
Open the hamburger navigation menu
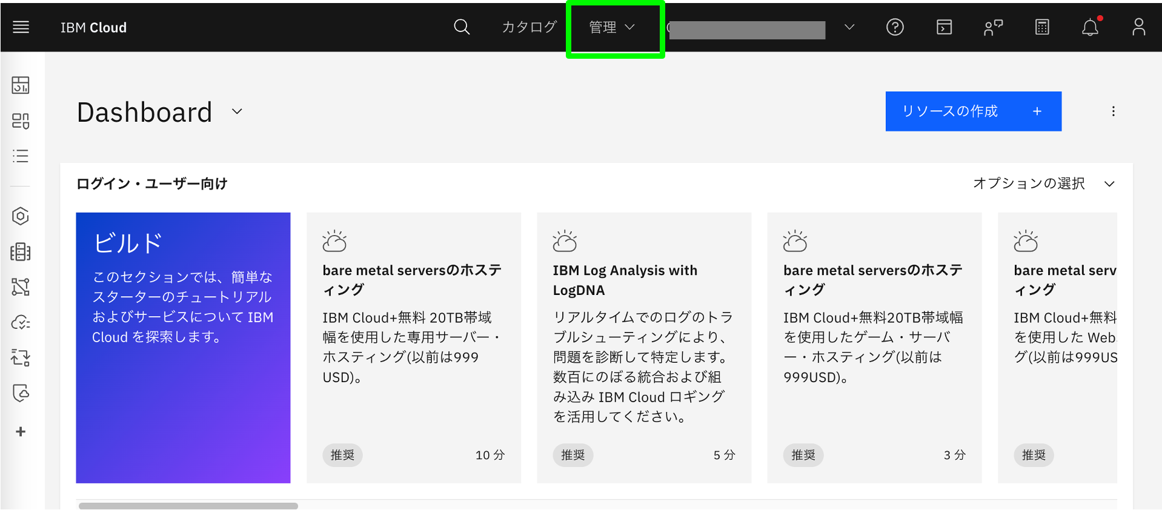click(x=21, y=27)
